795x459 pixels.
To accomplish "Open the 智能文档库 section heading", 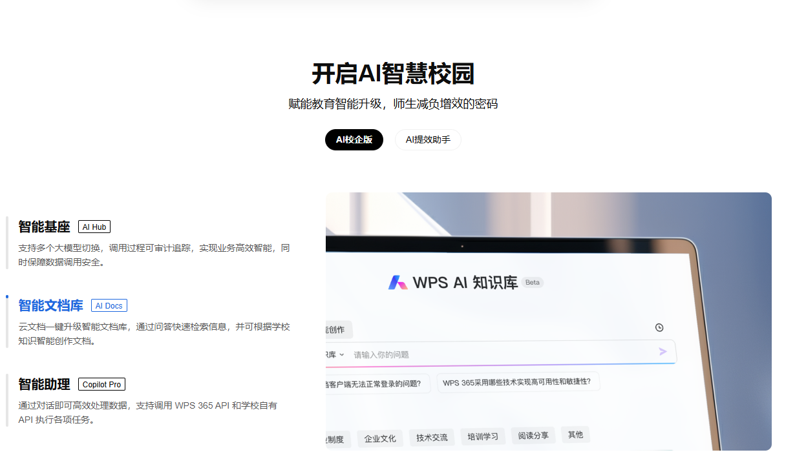I will pos(50,305).
